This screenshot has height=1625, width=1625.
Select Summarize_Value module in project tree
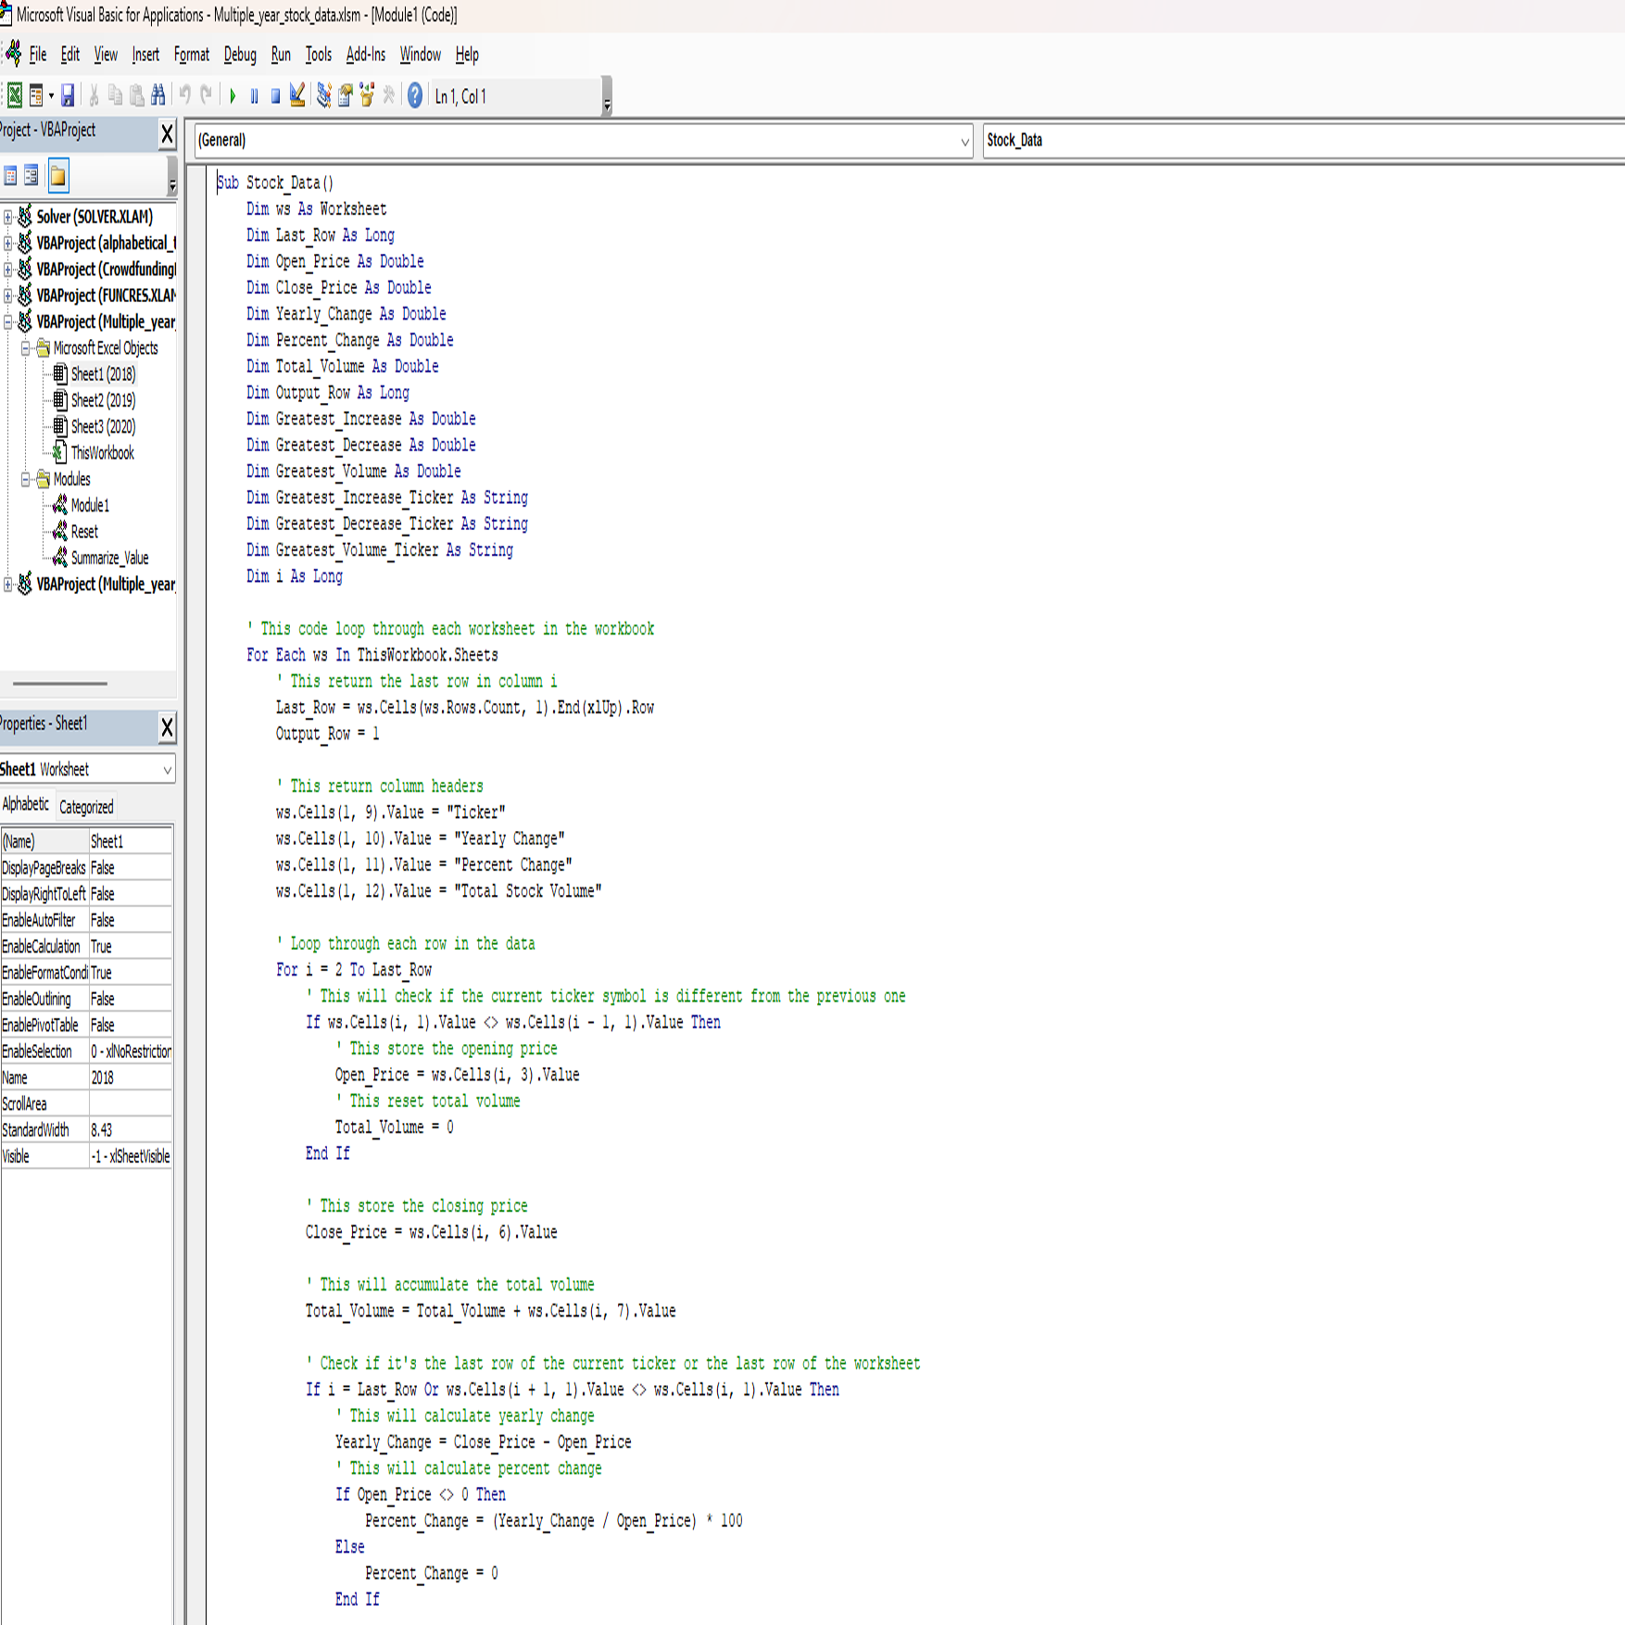(109, 558)
